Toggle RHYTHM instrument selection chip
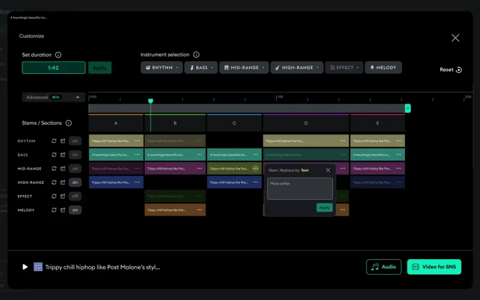 [161, 68]
